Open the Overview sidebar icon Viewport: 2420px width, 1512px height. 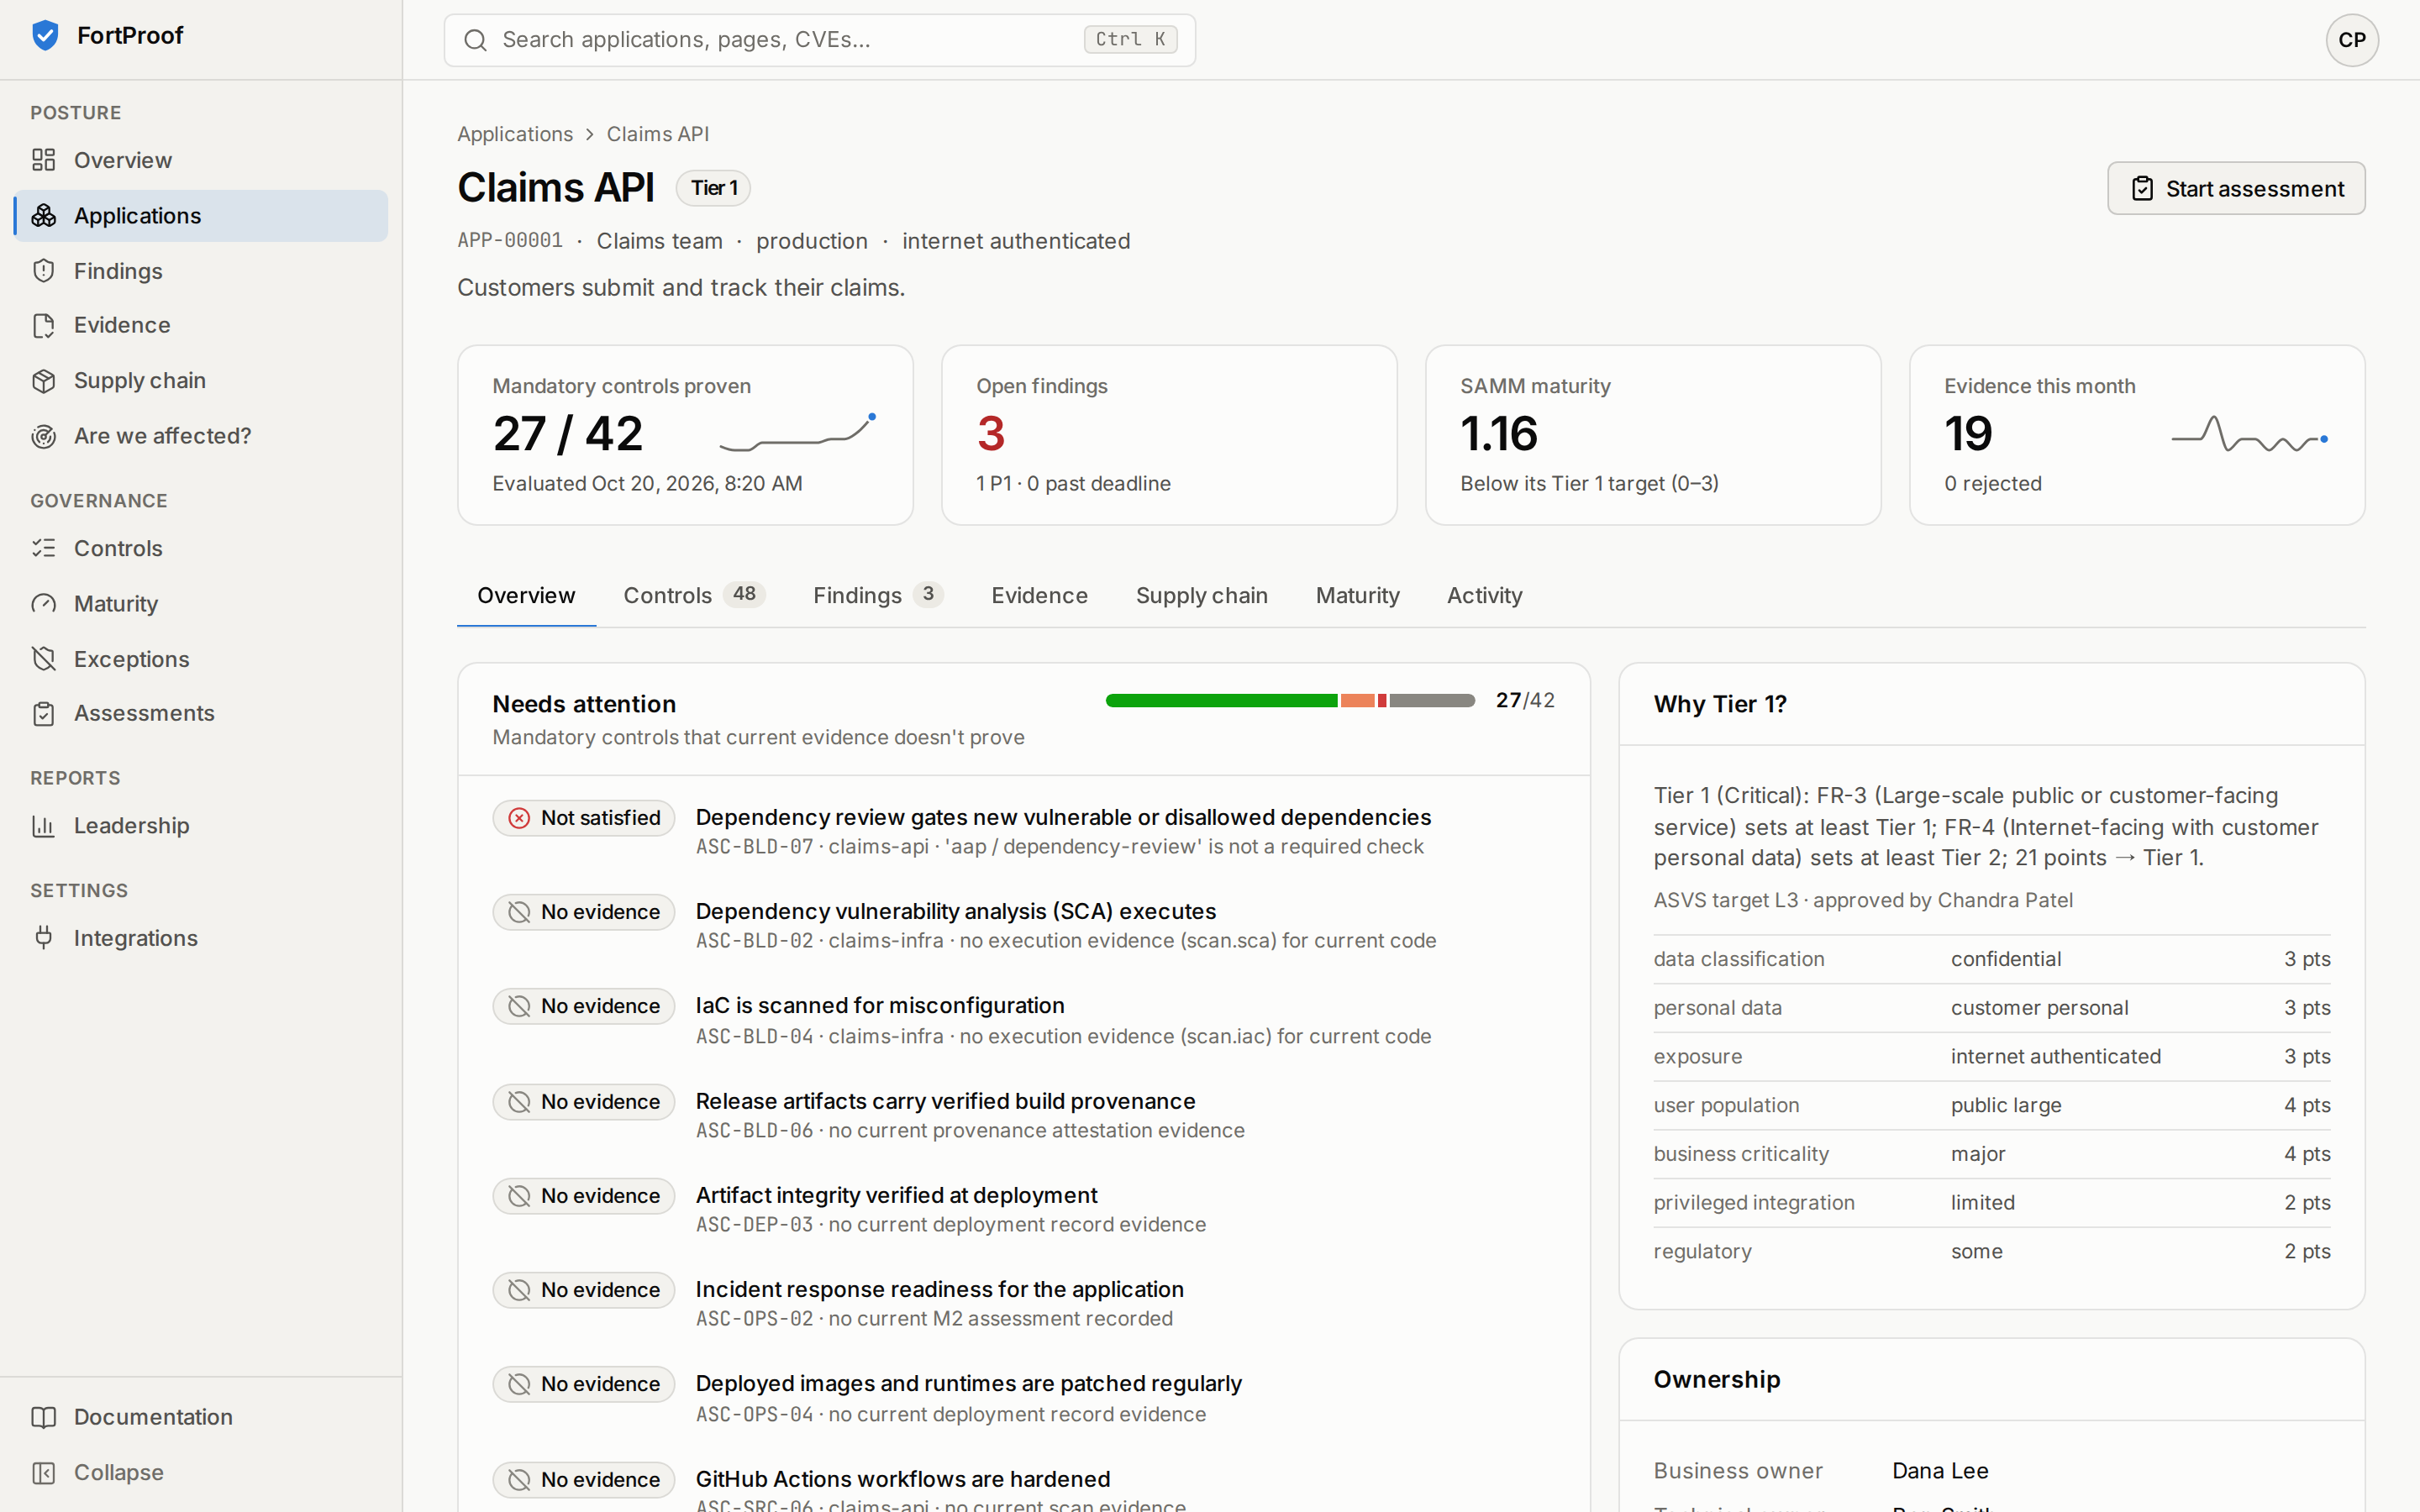coord(44,160)
